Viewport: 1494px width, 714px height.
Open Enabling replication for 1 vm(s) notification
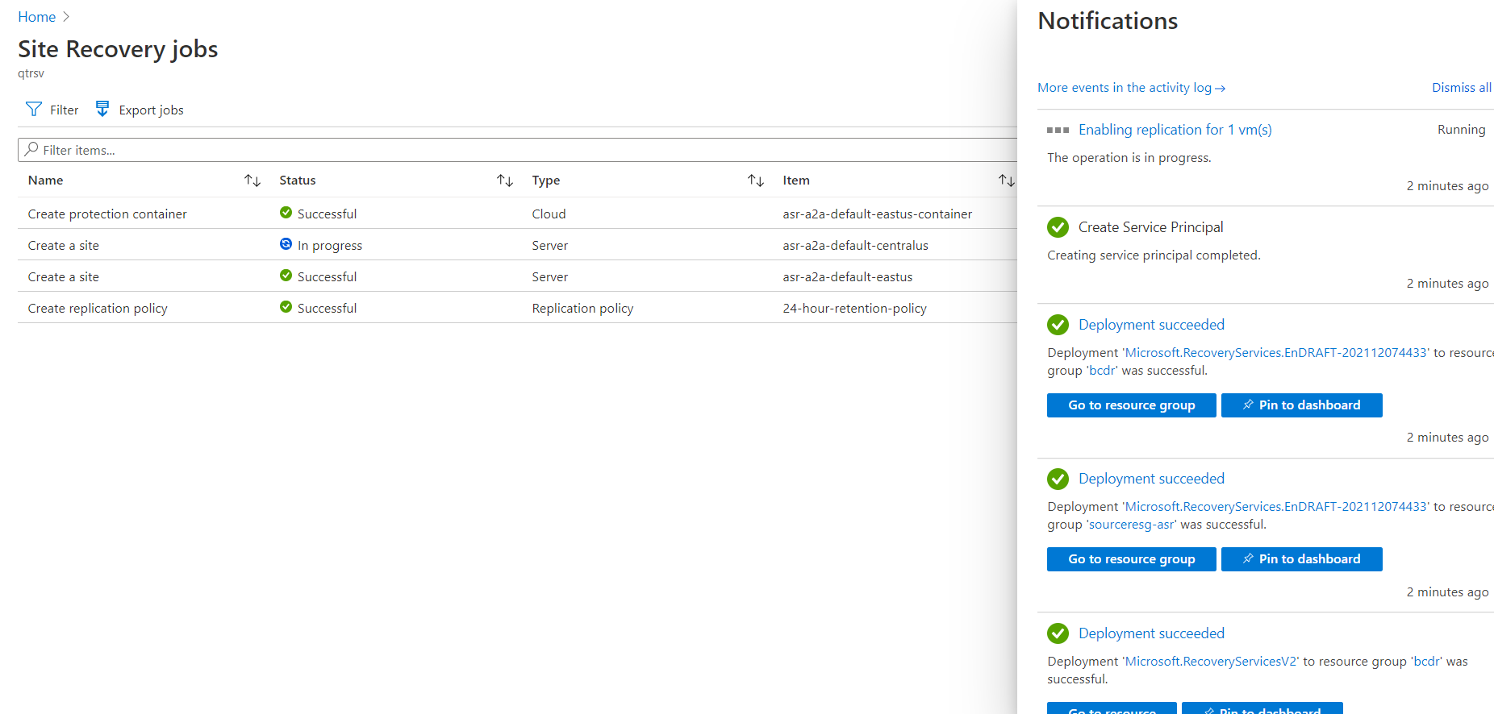tap(1175, 130)
